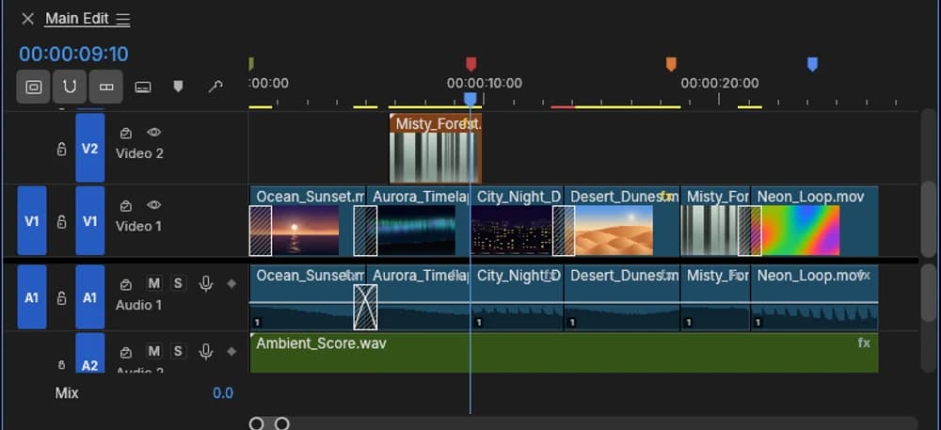Hide Video 2 track output eye
The width and height of the screenshot is (941, 430).
pos(154,133)
